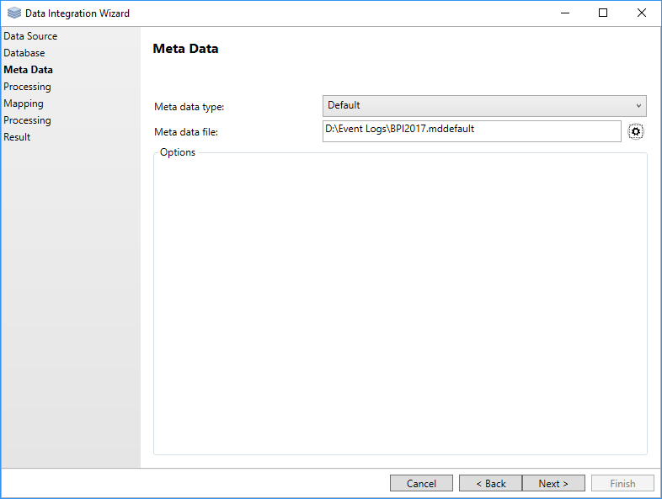Go back with the < Back button
The image size is (662, 499).
point(490,483)
